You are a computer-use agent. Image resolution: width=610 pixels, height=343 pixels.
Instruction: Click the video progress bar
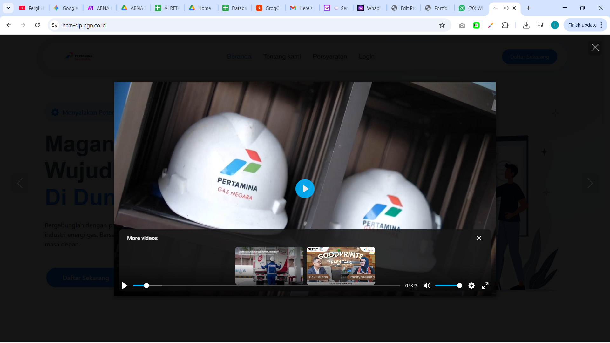tap(266, 286)
